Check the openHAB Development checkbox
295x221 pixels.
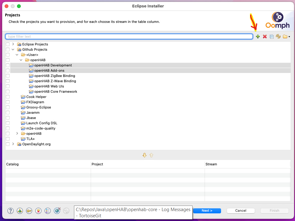tap(8, 66)
